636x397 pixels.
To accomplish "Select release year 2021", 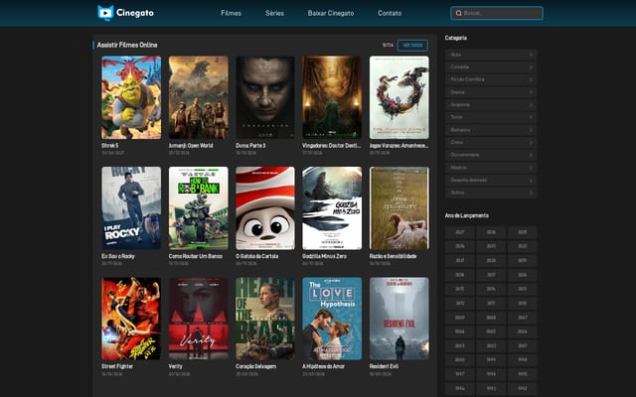I will (x=459, y=260).
